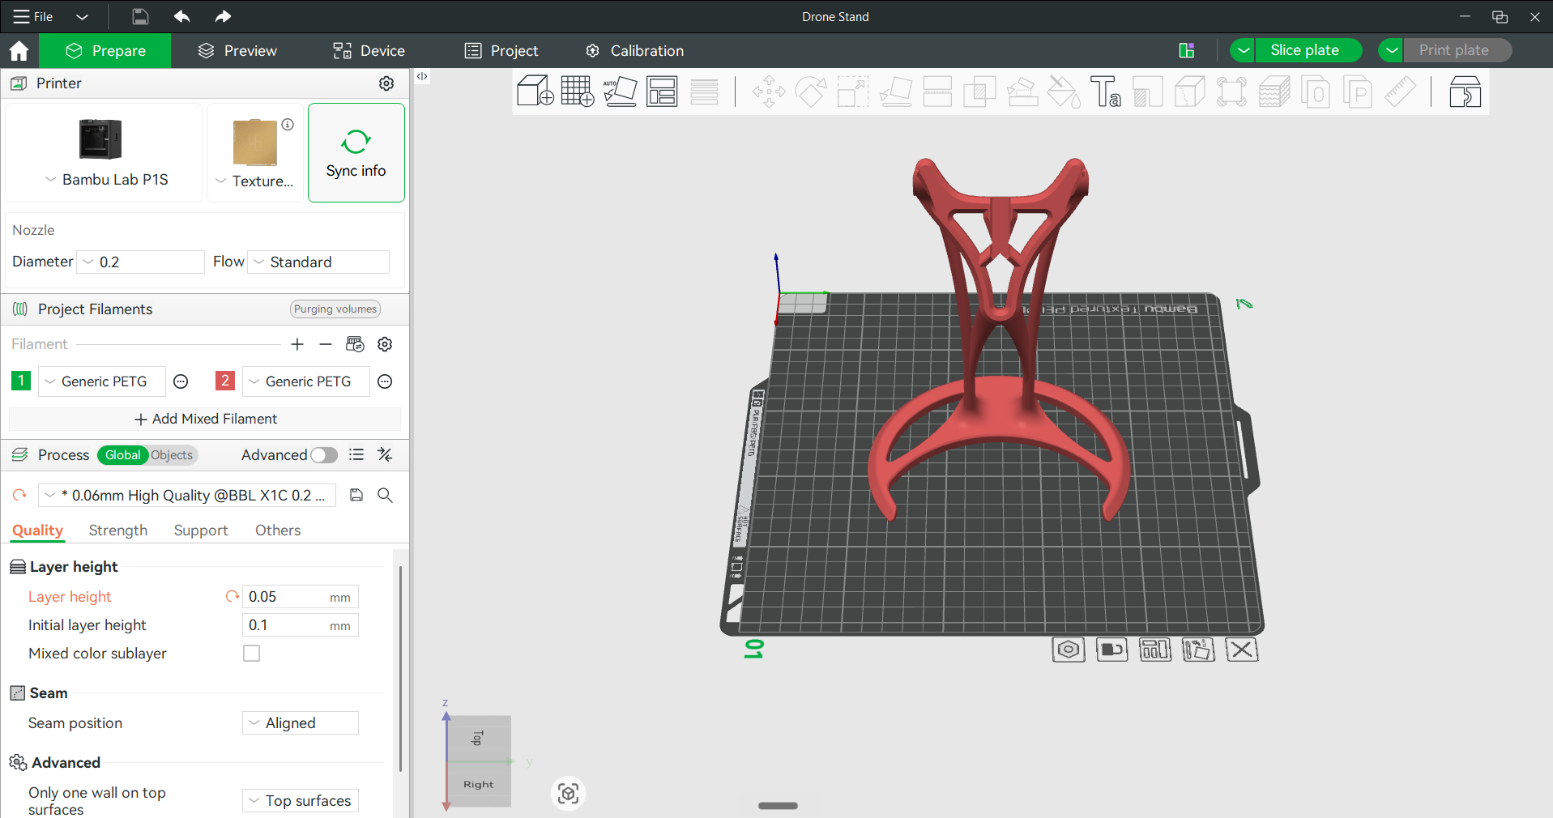Check the Mixed color sublayer checkbox
This screenshot has width=1553, height=818.
252,653
